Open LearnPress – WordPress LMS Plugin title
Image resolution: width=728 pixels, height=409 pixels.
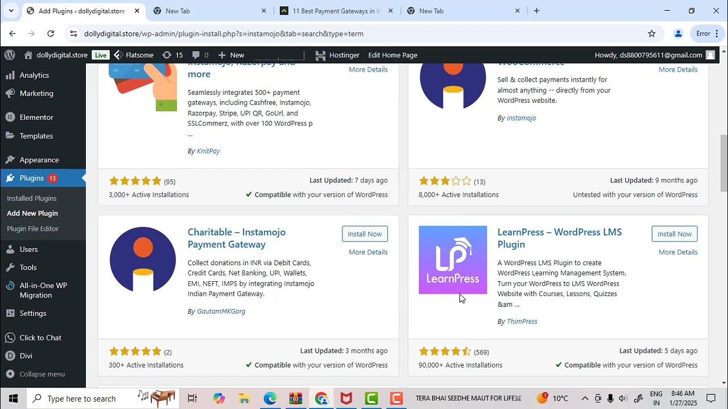click(x=560, y=238)
